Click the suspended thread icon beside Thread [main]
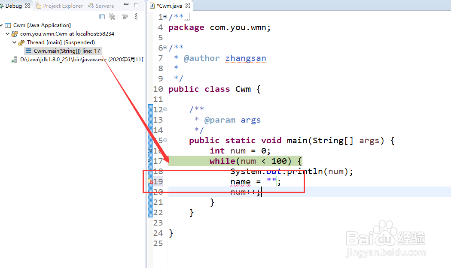The image size is (451, 268). [x=21, y=42]
